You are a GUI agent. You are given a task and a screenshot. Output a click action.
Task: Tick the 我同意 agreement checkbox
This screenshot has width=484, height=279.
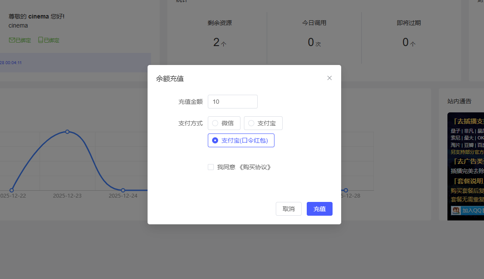point(211,167)
